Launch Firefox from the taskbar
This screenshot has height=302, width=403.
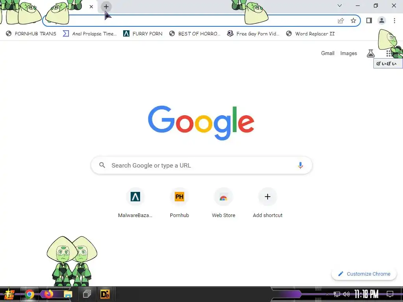[x=48, y=294]
